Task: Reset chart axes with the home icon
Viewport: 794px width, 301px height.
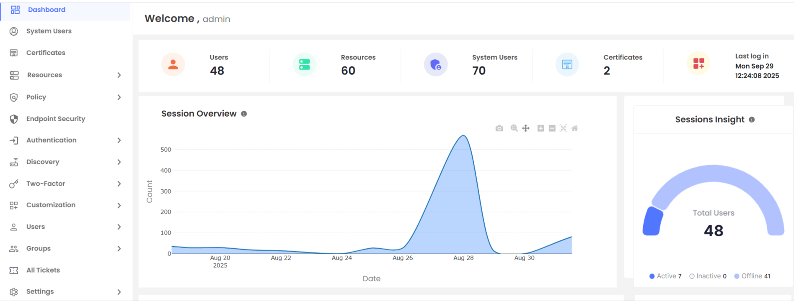Action: pyautogui.click(x=575, y=128)
